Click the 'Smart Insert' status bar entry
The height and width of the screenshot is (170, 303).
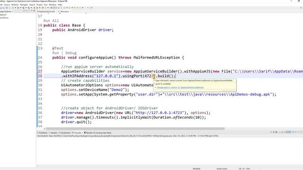pyautogui.click(x=222, y=169)
